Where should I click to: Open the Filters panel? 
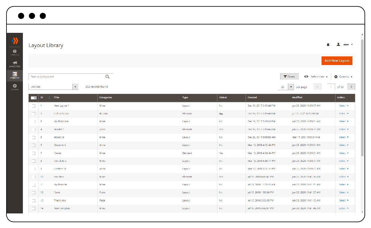tap(289, 76)
